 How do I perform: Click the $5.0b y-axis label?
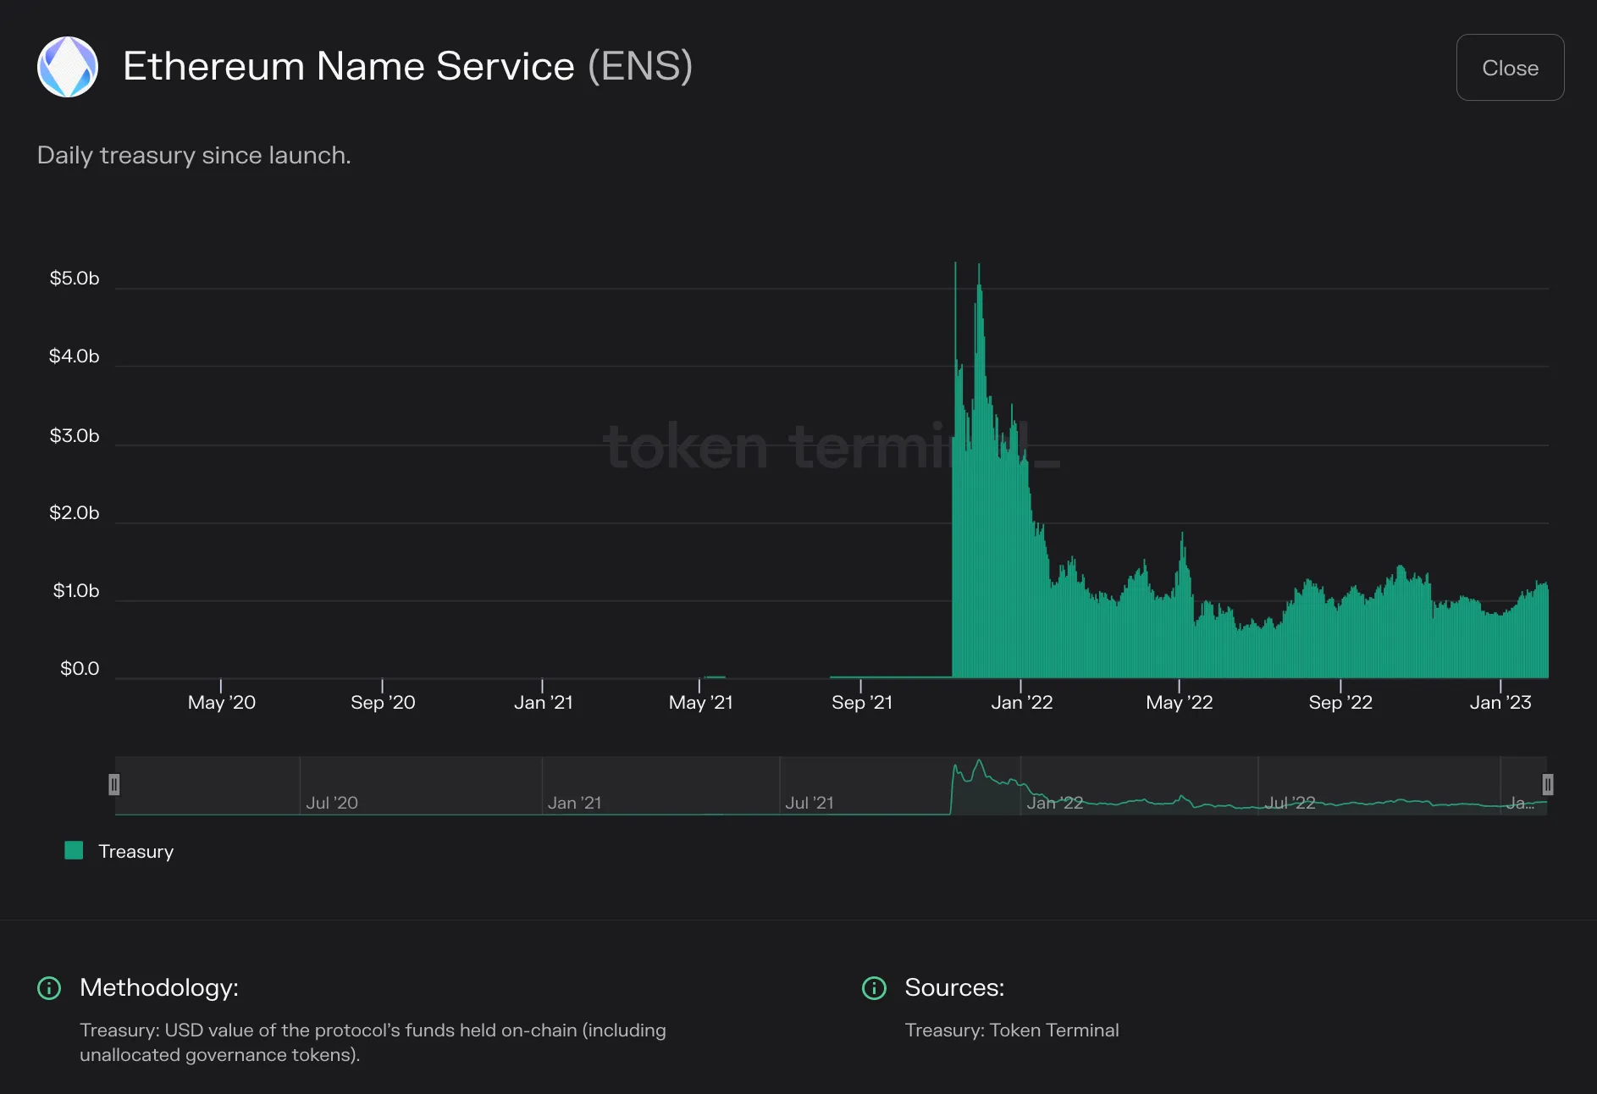tap(75, 279)
